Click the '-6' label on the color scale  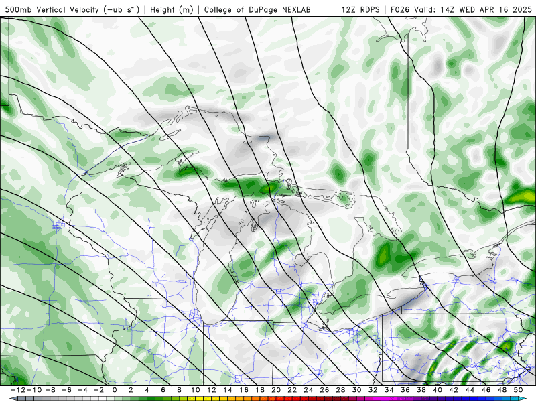(x=66, y=390)
